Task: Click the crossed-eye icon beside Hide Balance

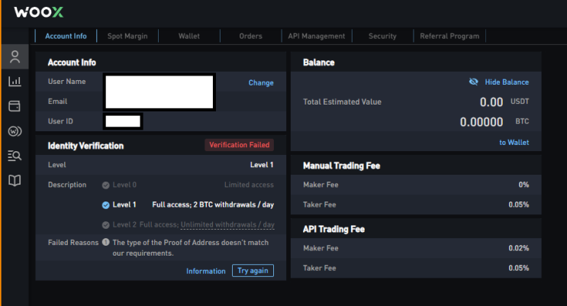Action: click(x=473, y=82)
